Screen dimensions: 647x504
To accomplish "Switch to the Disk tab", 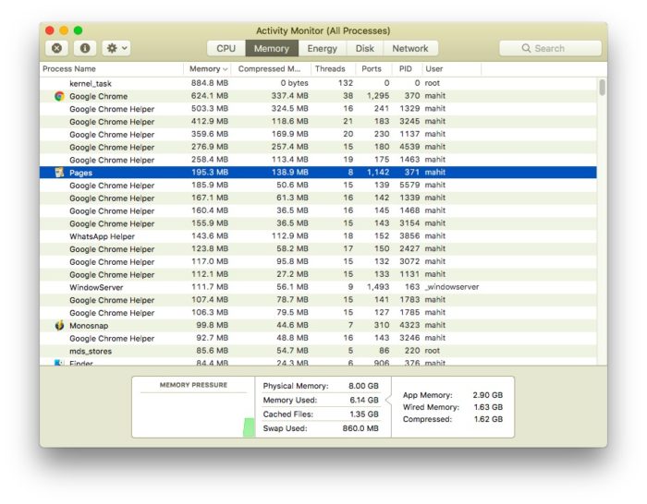I will pos(365,48).
